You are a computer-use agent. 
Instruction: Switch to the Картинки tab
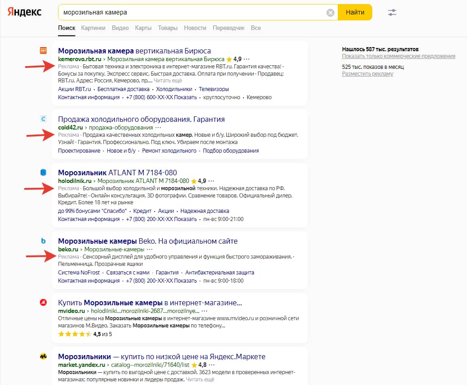click(93, 28)
